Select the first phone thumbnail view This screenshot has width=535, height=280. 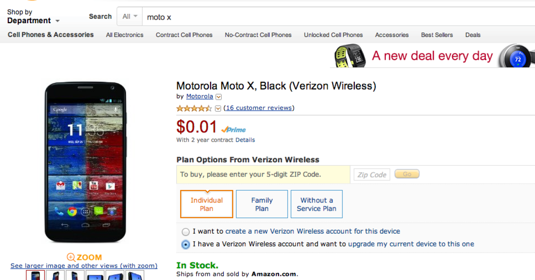tap(35, 276)
